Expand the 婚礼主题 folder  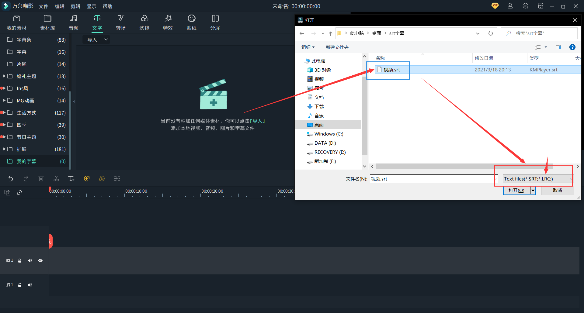[4, 76]
